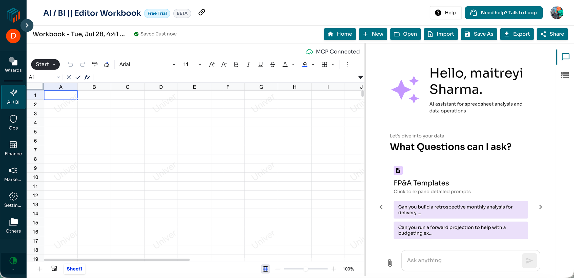
Task: Toggle underline formatting
Action: (x=260, y=64)
